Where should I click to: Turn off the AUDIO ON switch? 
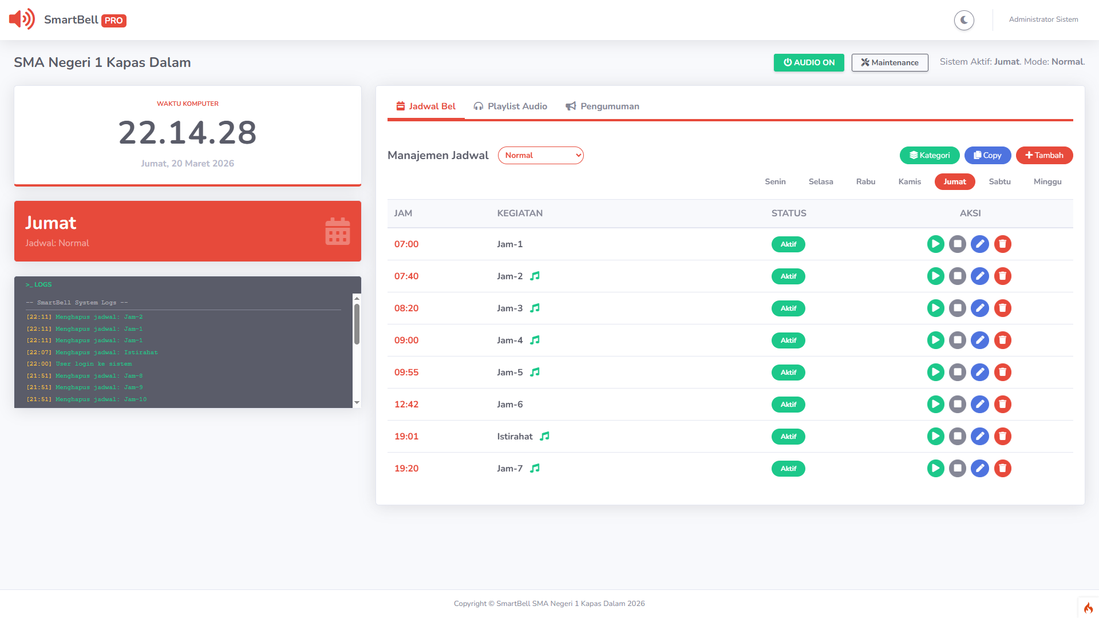(808, 62)
